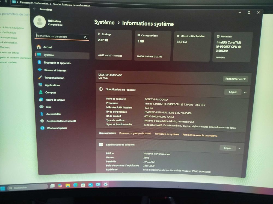Open the Accueil home page

coord(48,47)
